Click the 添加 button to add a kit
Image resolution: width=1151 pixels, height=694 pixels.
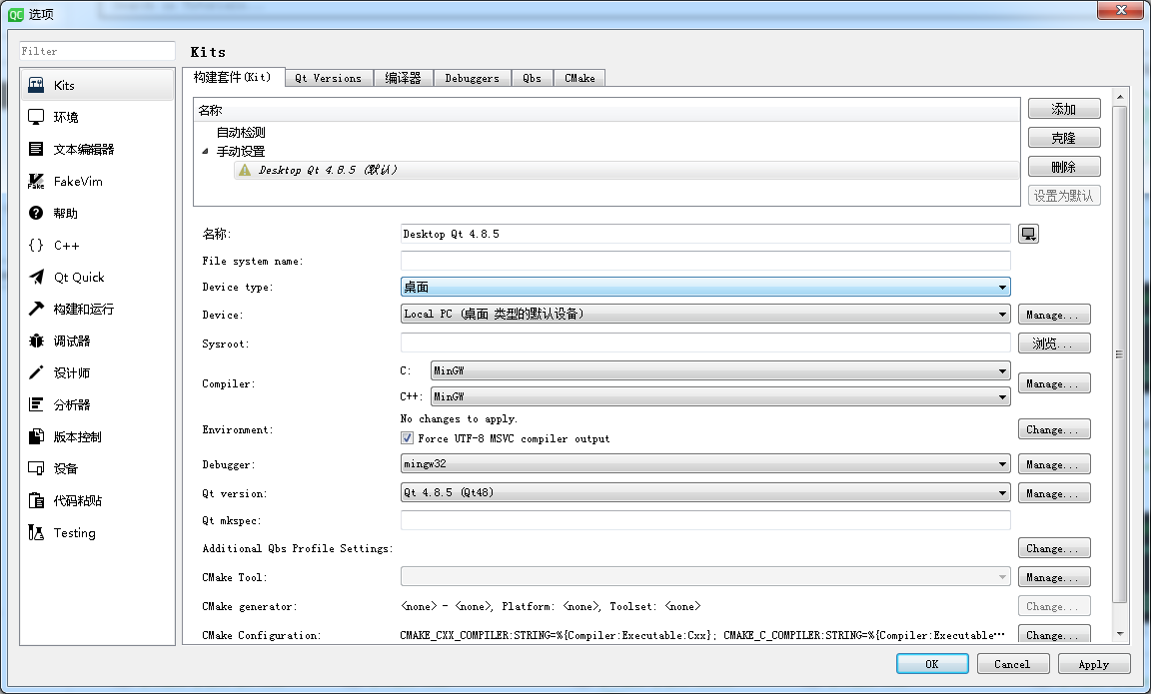point(1063,108)
